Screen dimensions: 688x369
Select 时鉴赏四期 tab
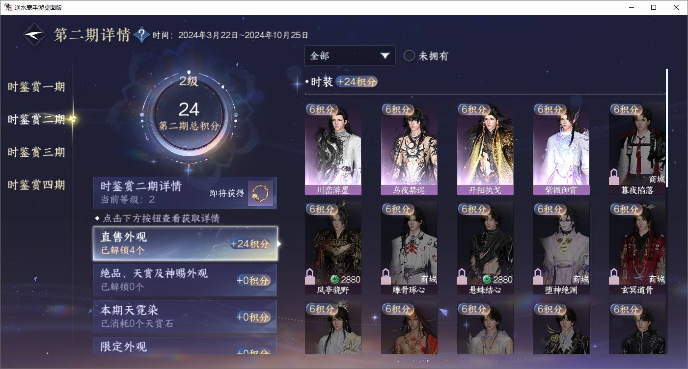36,185
